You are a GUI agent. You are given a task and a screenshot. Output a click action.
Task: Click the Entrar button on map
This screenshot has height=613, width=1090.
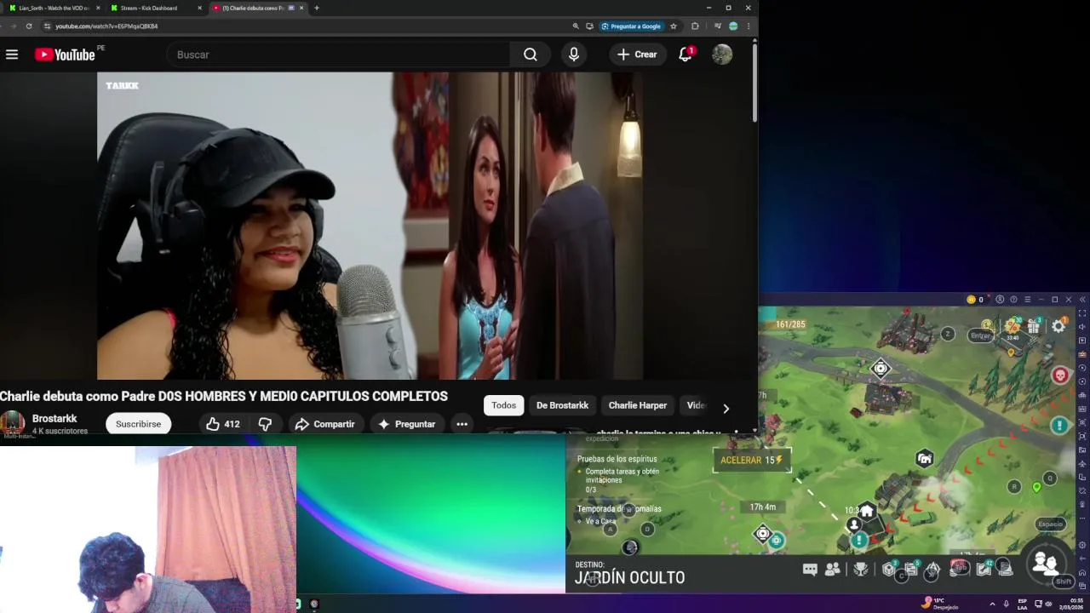point(981,335)
